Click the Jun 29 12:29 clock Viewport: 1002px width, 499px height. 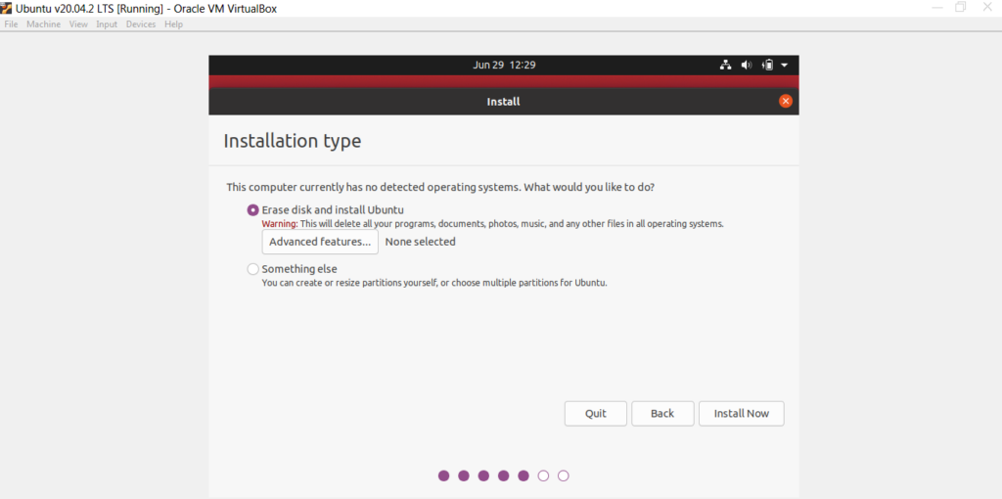[504, 66]
